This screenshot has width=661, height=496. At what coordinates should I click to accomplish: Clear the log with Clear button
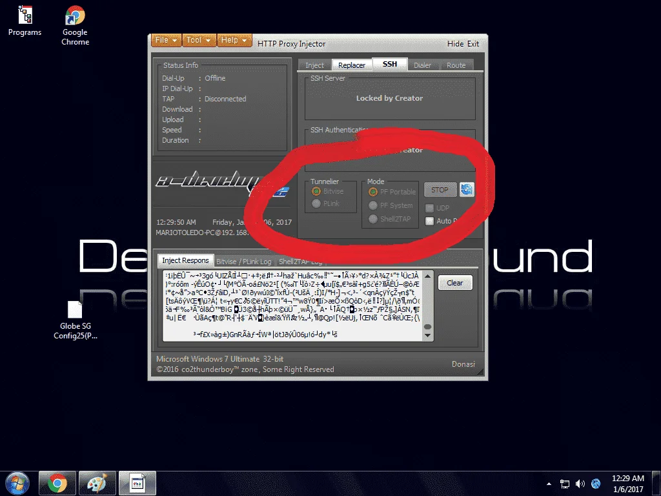pos(455,283)
